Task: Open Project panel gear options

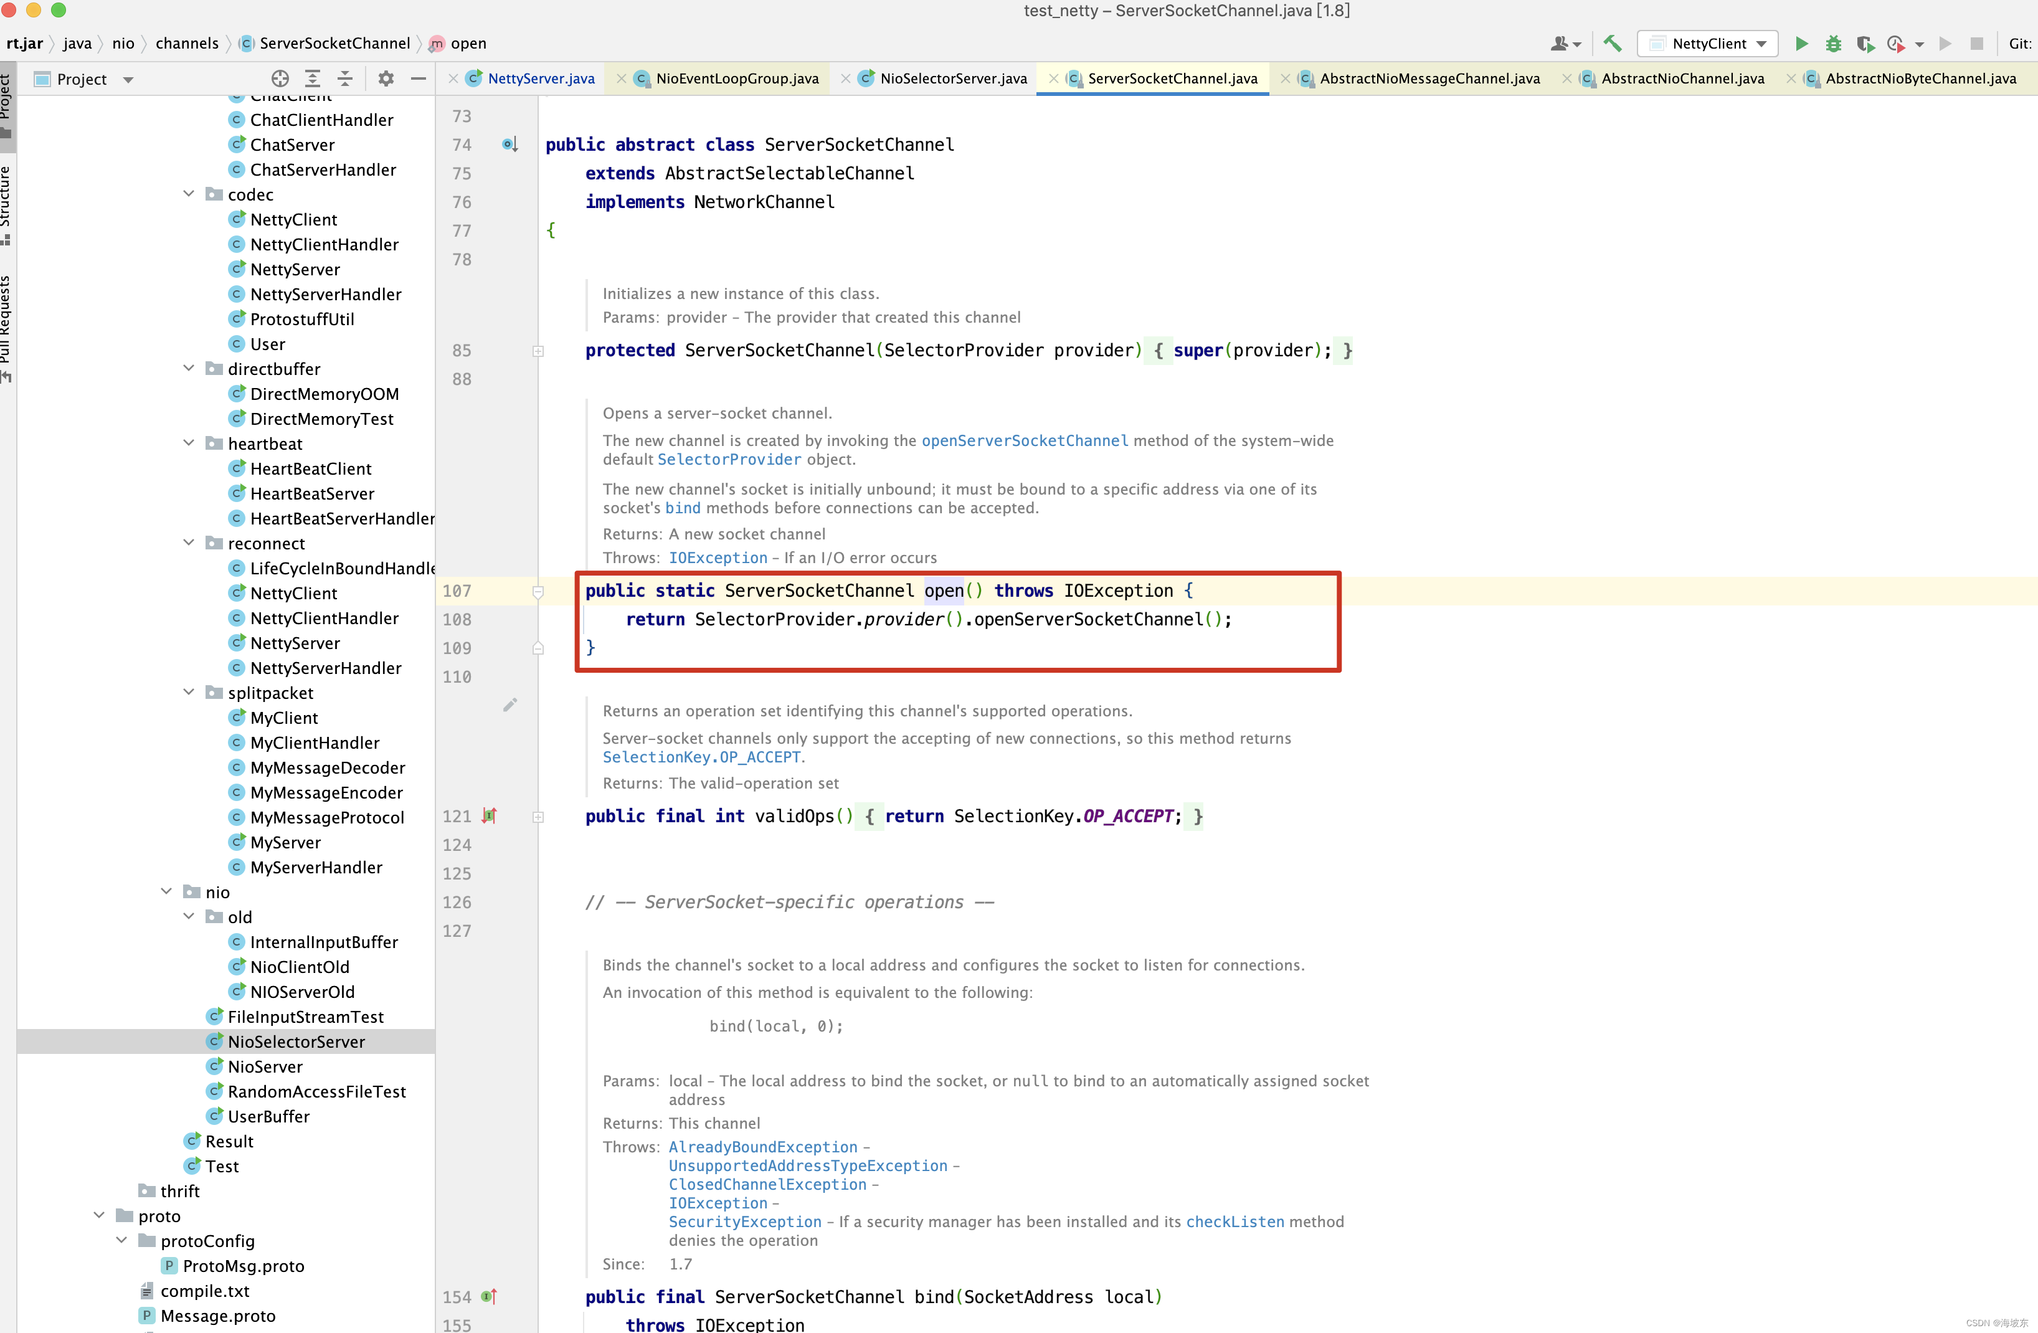Action: 386,78
